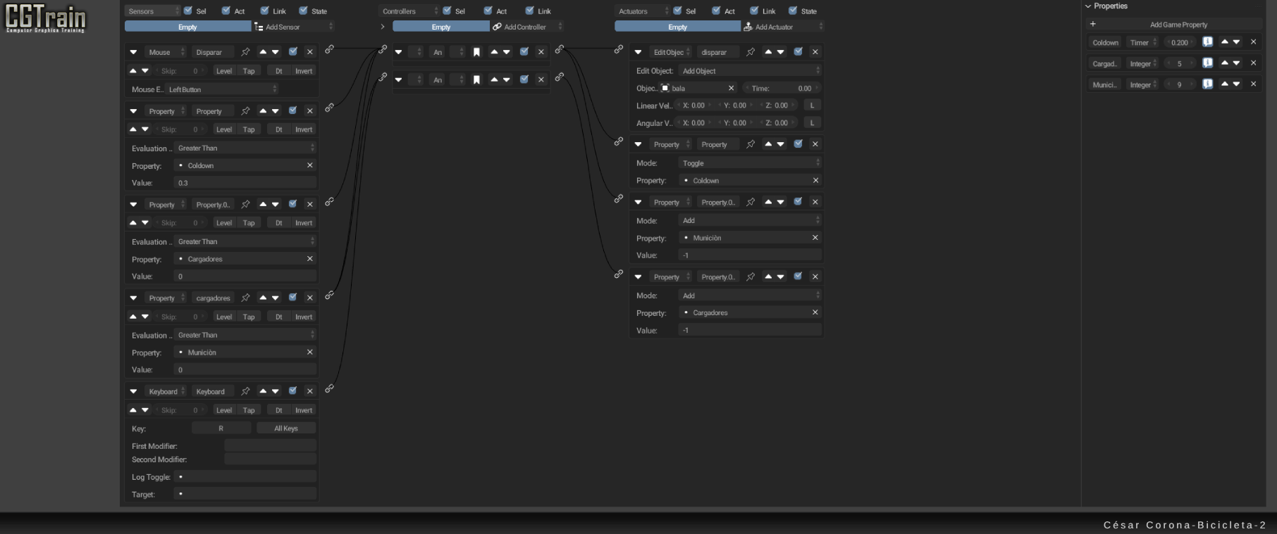Mark the first And controller with the bookmark icon
The height and width of the screenshot is (534, 1277).
pyautogui.click(x=476, y=52)
